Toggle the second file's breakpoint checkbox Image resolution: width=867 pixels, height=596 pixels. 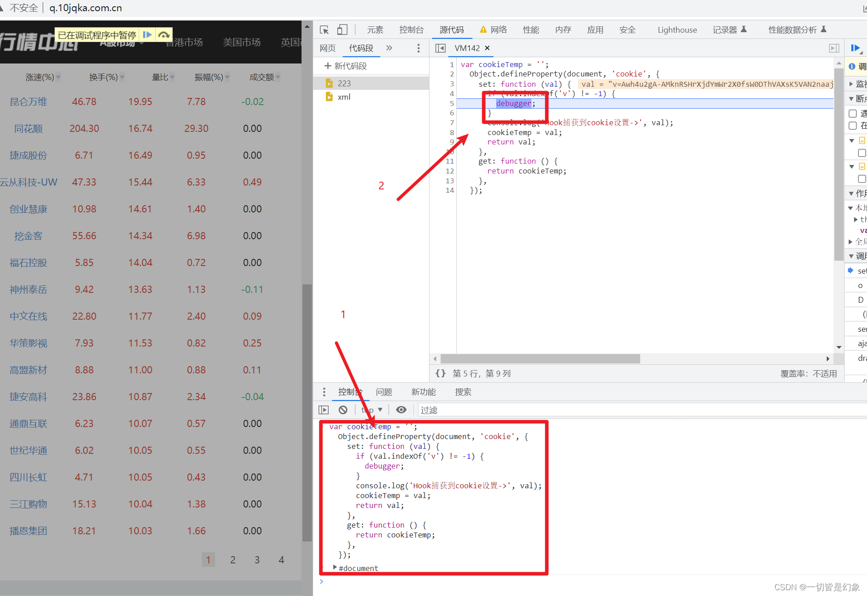(862, 179)
